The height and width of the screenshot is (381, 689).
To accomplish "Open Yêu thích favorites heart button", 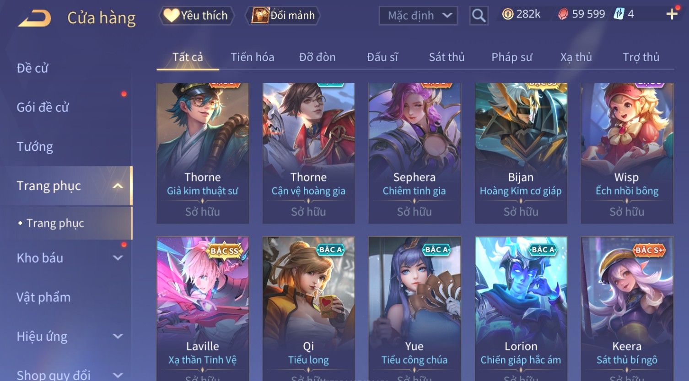I will point(197,16).
